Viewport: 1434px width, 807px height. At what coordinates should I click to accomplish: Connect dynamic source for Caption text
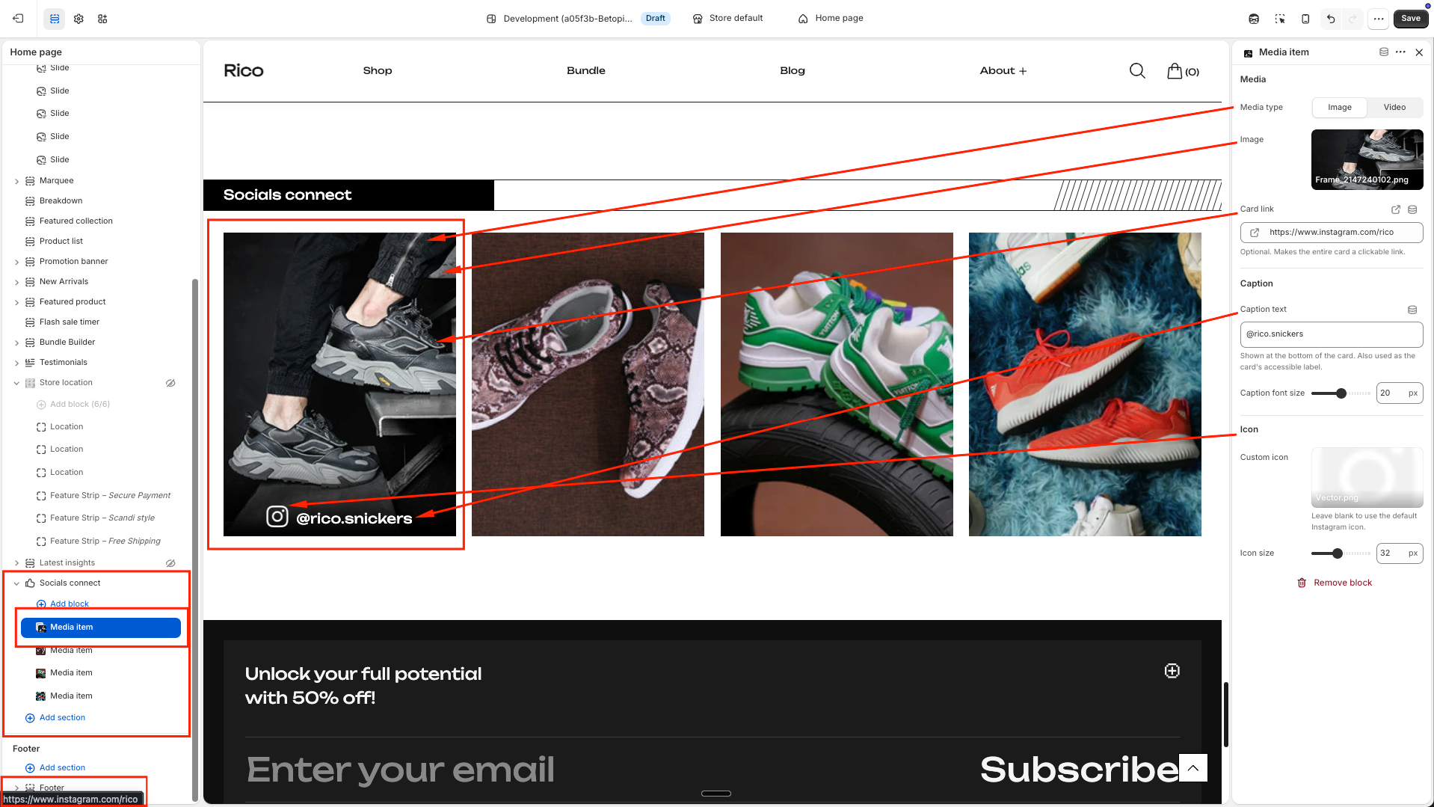pyautogui.click(x=1412, y=310)
